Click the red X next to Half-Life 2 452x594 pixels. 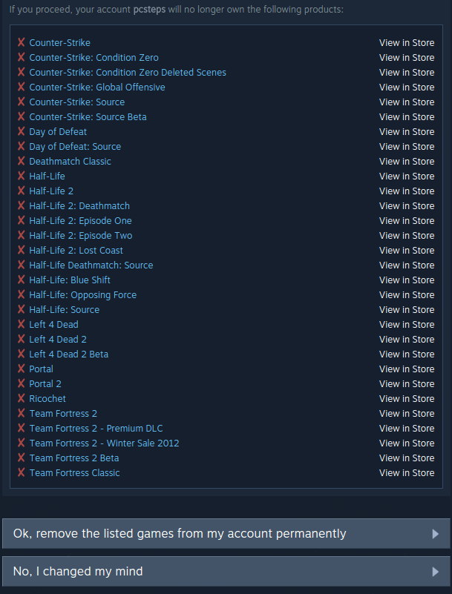pos(22,191)
